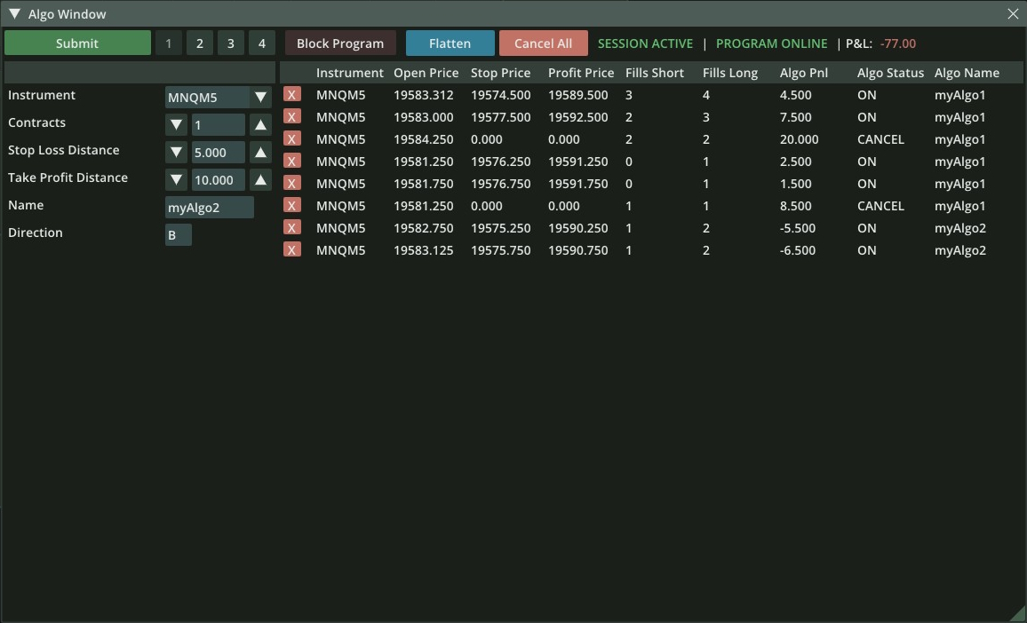
Task: Close the Algo Window
Action: pyautogui.click(x=1013, y=13)
